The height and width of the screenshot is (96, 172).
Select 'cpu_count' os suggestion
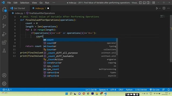point(80,66)
